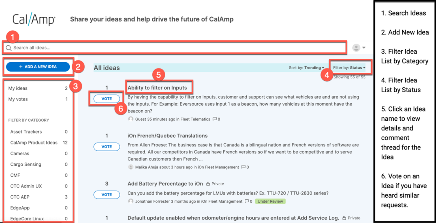Click the Under Review status badge

pos(270,201)
